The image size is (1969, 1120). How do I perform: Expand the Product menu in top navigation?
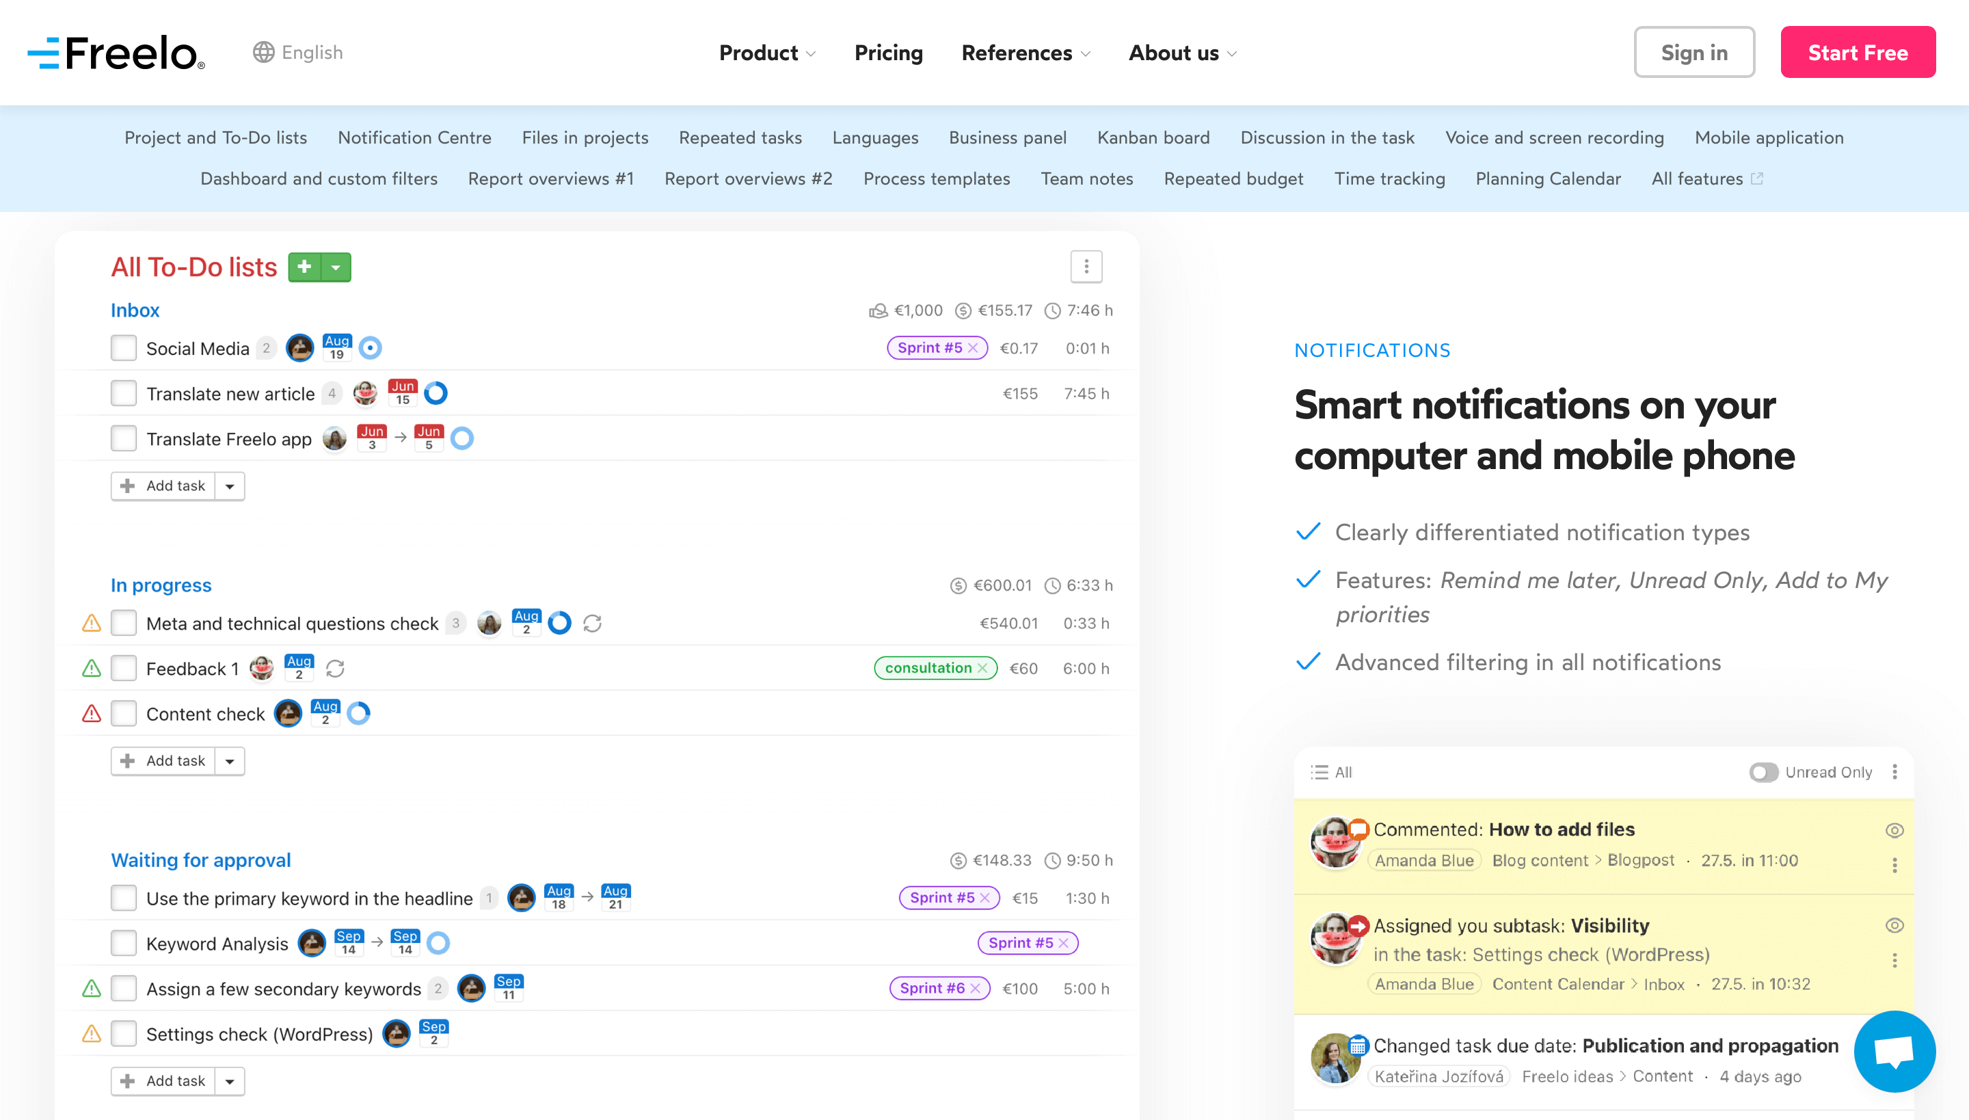(766, 51)
